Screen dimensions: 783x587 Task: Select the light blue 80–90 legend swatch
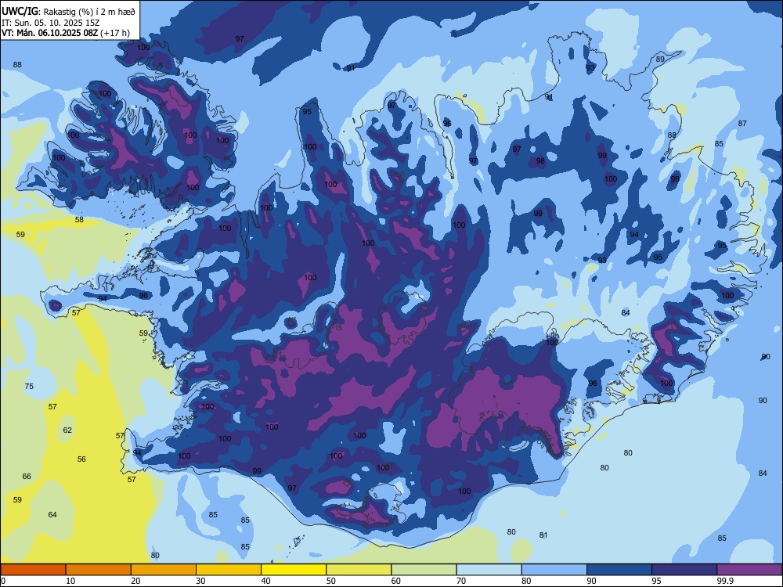[x=554, y=570]
